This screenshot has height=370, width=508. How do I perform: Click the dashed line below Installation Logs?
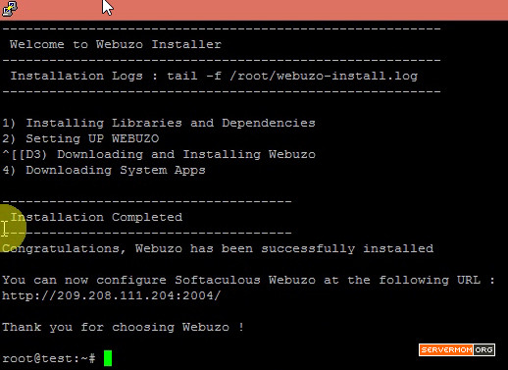coord(222,92)
